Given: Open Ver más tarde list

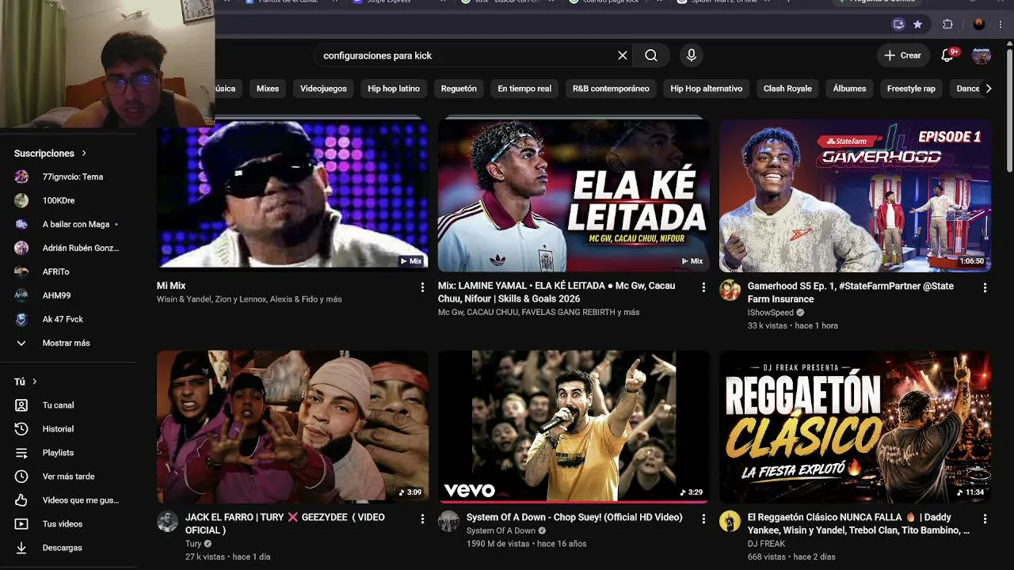Looking at the screenshot, I should pos(68,477).
